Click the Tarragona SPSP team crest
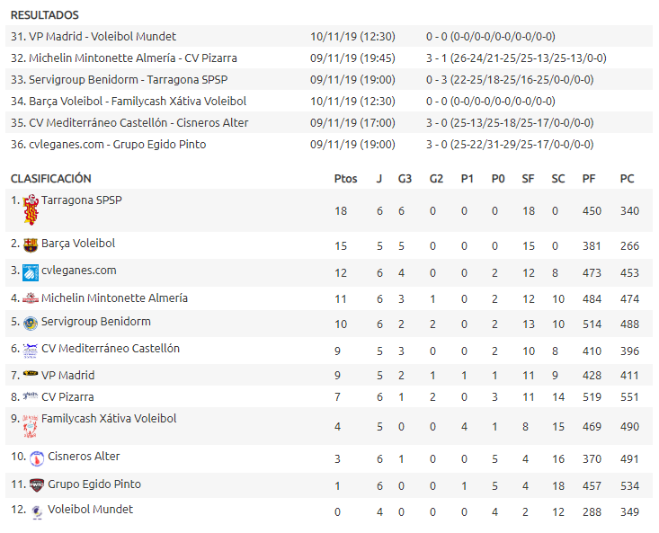The width and height of the screenshot is (659, 533). pos(31,209)
